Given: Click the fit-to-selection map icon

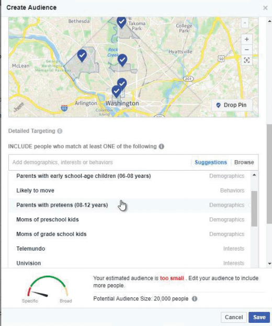Looking at the screenshot, I should 247,60.
